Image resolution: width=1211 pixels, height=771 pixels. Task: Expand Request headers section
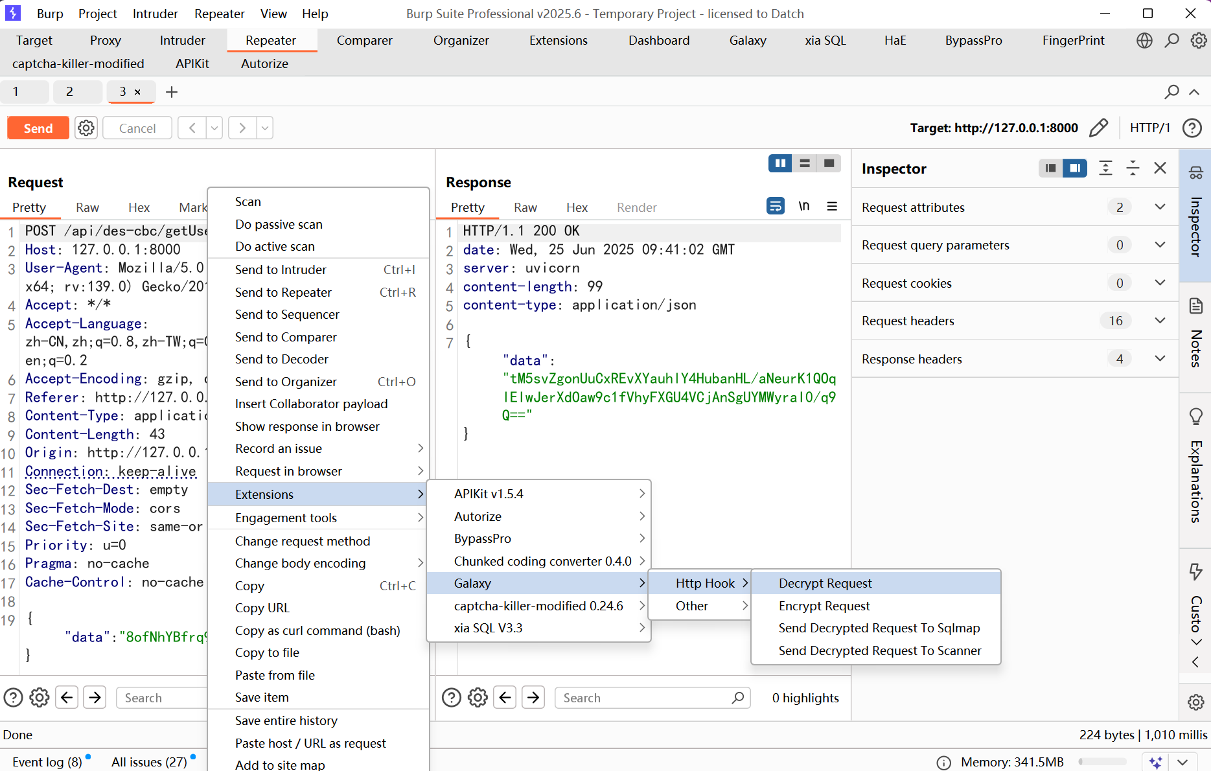[1160, 321]
